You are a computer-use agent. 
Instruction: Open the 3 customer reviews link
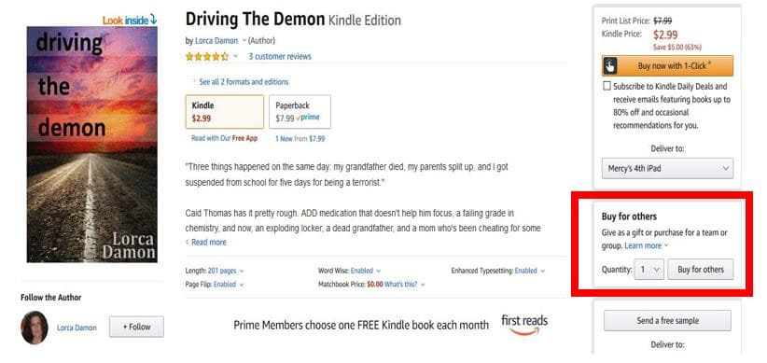pyautogui.click(x=280, y=56)
